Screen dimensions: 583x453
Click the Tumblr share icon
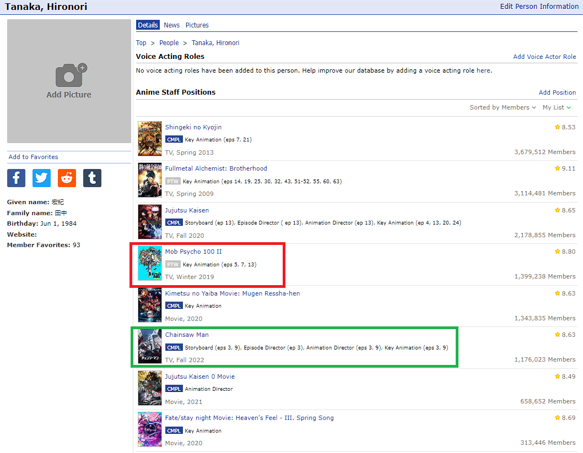tap(92, 178)
